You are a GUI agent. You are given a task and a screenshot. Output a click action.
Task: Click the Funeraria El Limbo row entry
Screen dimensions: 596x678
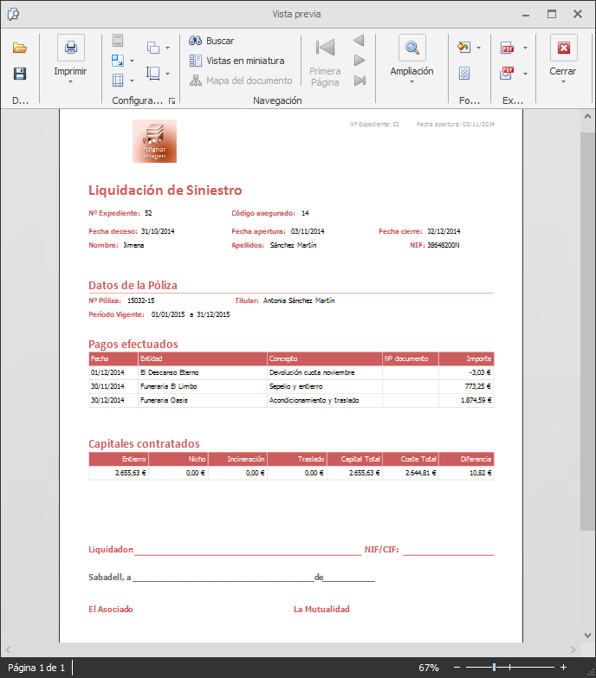click(x=169, y=386)
